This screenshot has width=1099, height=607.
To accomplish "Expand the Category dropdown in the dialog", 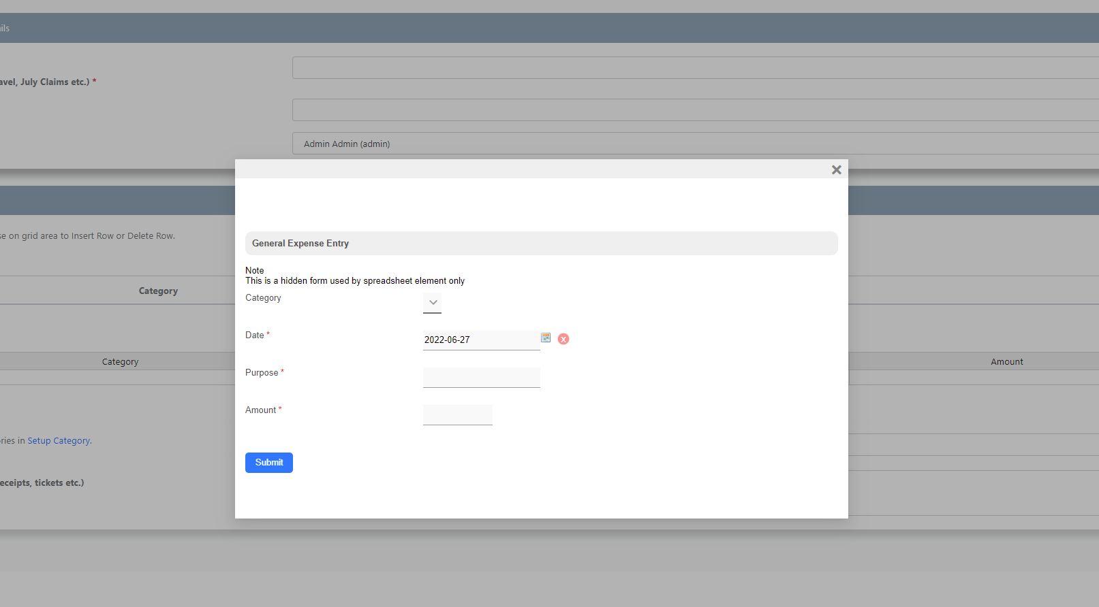I will [x=433, y=303].
